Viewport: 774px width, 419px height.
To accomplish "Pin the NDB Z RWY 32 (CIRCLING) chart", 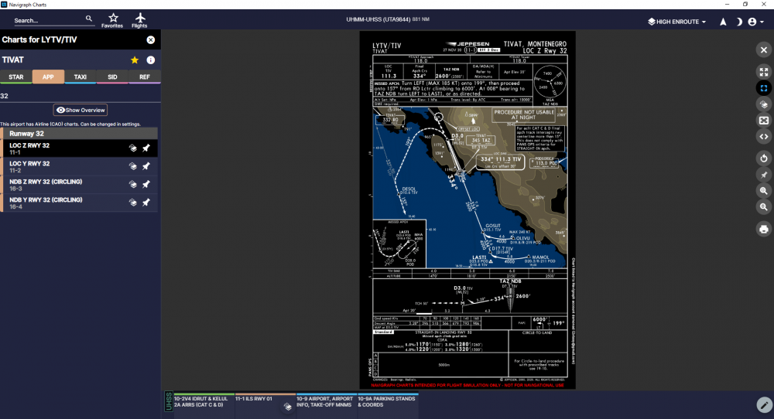I will [x=146, y=184].
